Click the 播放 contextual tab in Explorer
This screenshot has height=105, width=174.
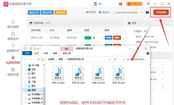tap(67, 49)
